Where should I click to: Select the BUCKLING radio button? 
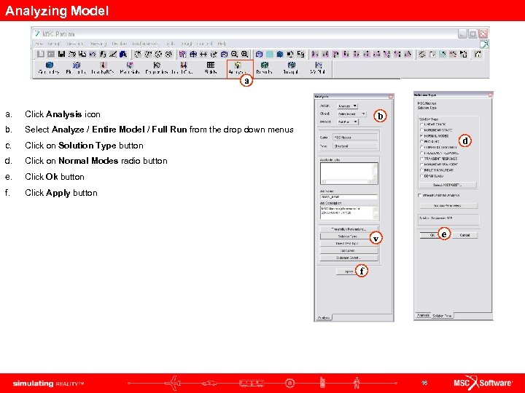point(421,142)
